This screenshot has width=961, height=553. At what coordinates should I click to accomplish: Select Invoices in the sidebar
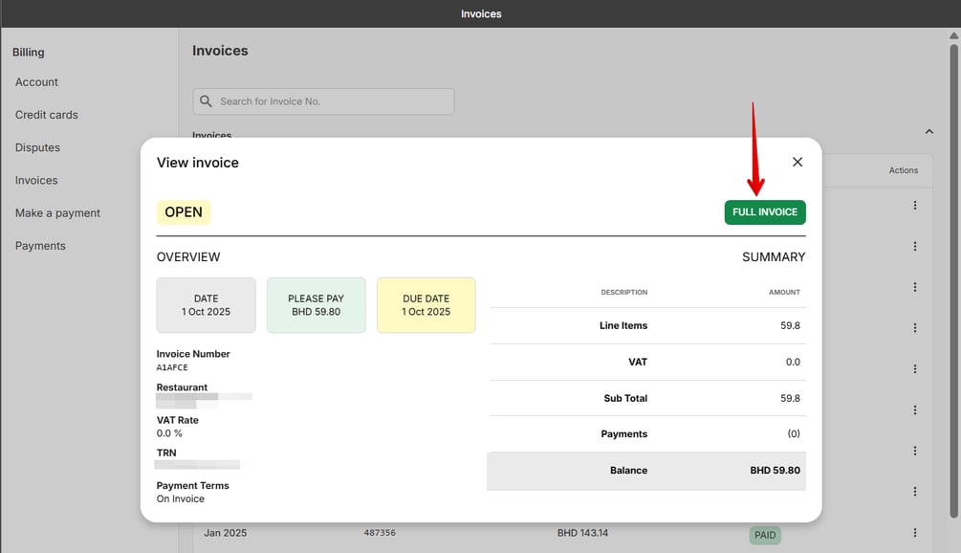tap(36, 180)
